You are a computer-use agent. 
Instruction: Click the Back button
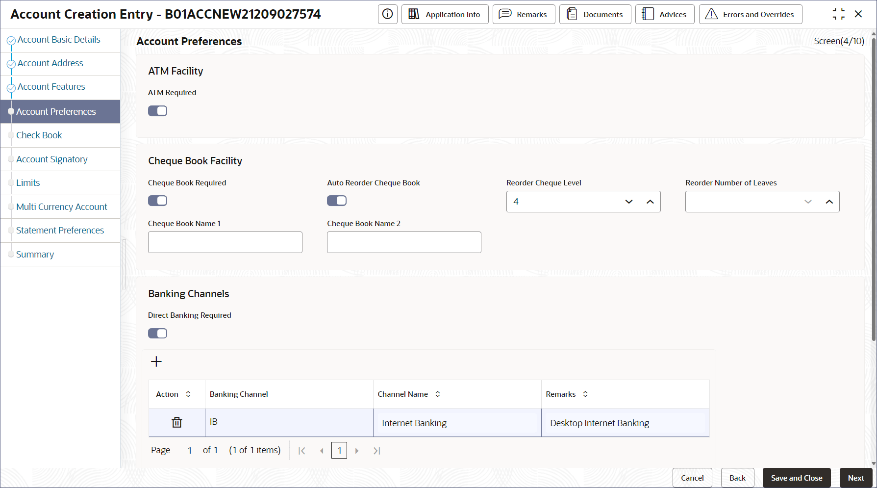tap(737, 478)
